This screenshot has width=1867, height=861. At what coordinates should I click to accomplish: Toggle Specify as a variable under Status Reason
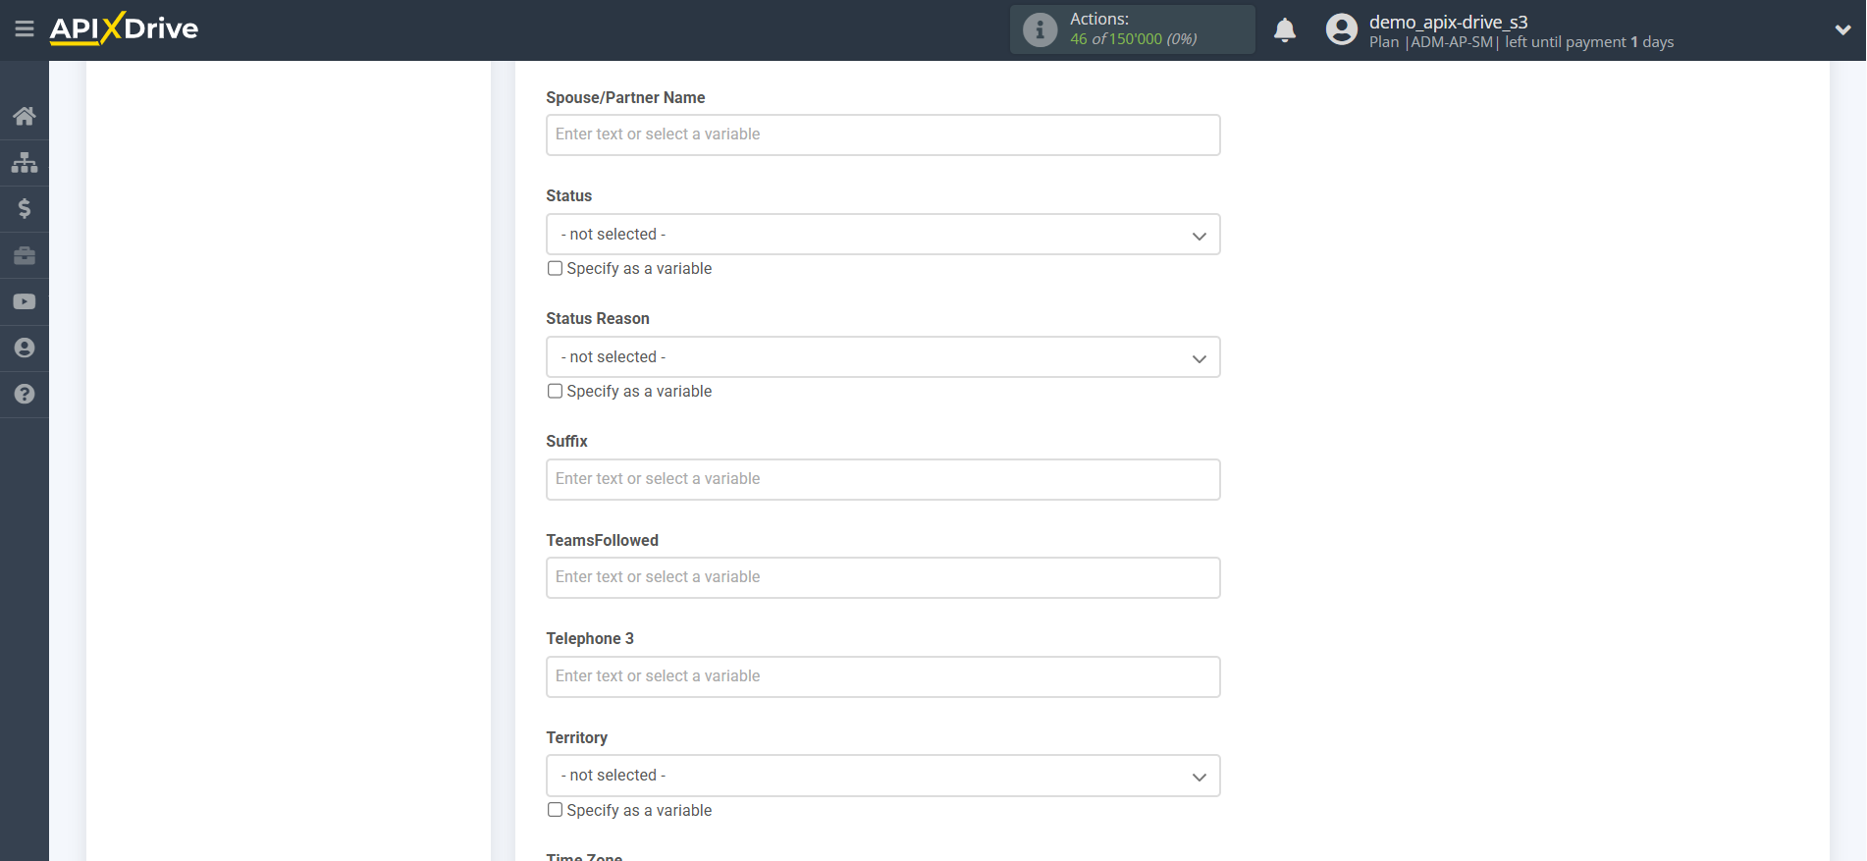(556, 391)
